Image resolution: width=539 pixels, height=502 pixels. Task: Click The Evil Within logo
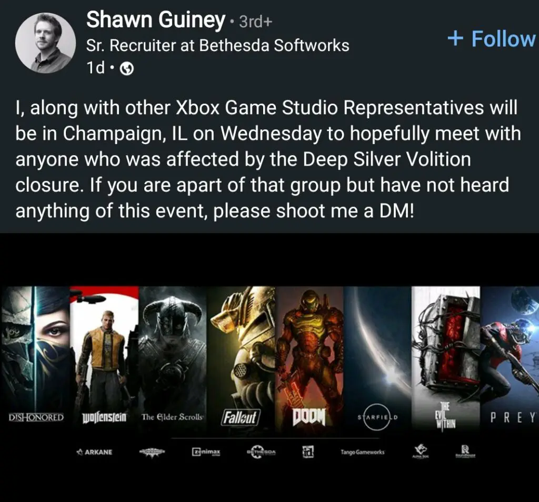pos(445,416)
